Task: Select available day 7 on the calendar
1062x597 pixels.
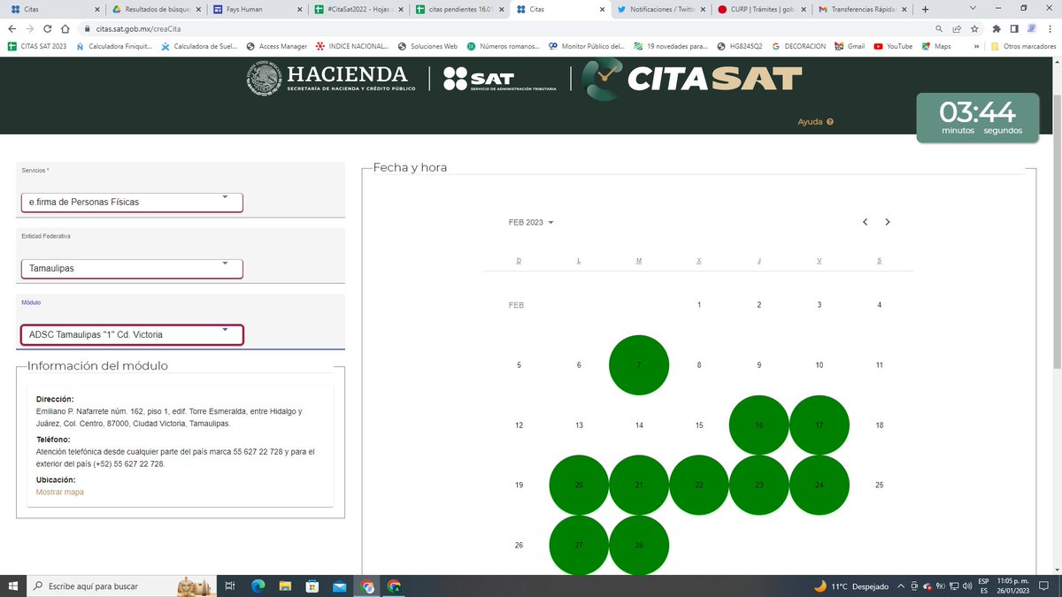Action: [639, 364]
